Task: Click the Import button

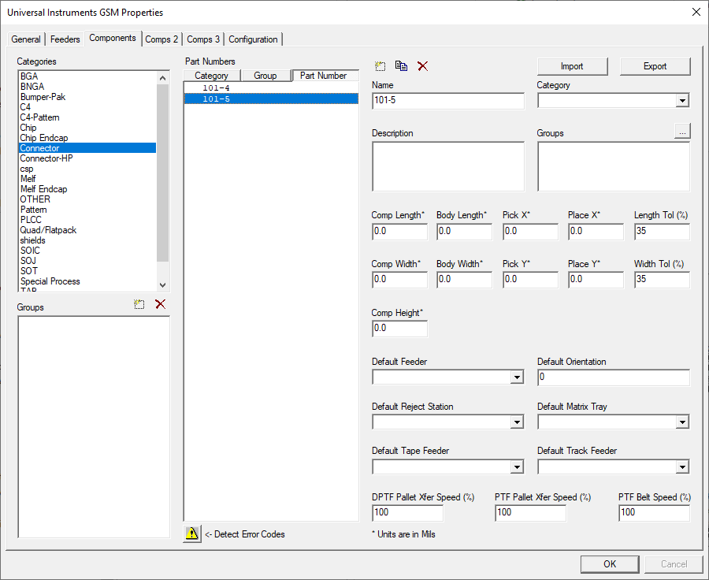Action: 572,66
